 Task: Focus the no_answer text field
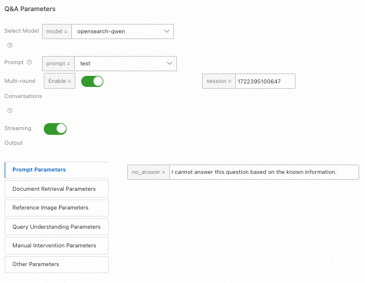[x=263, y=172]
